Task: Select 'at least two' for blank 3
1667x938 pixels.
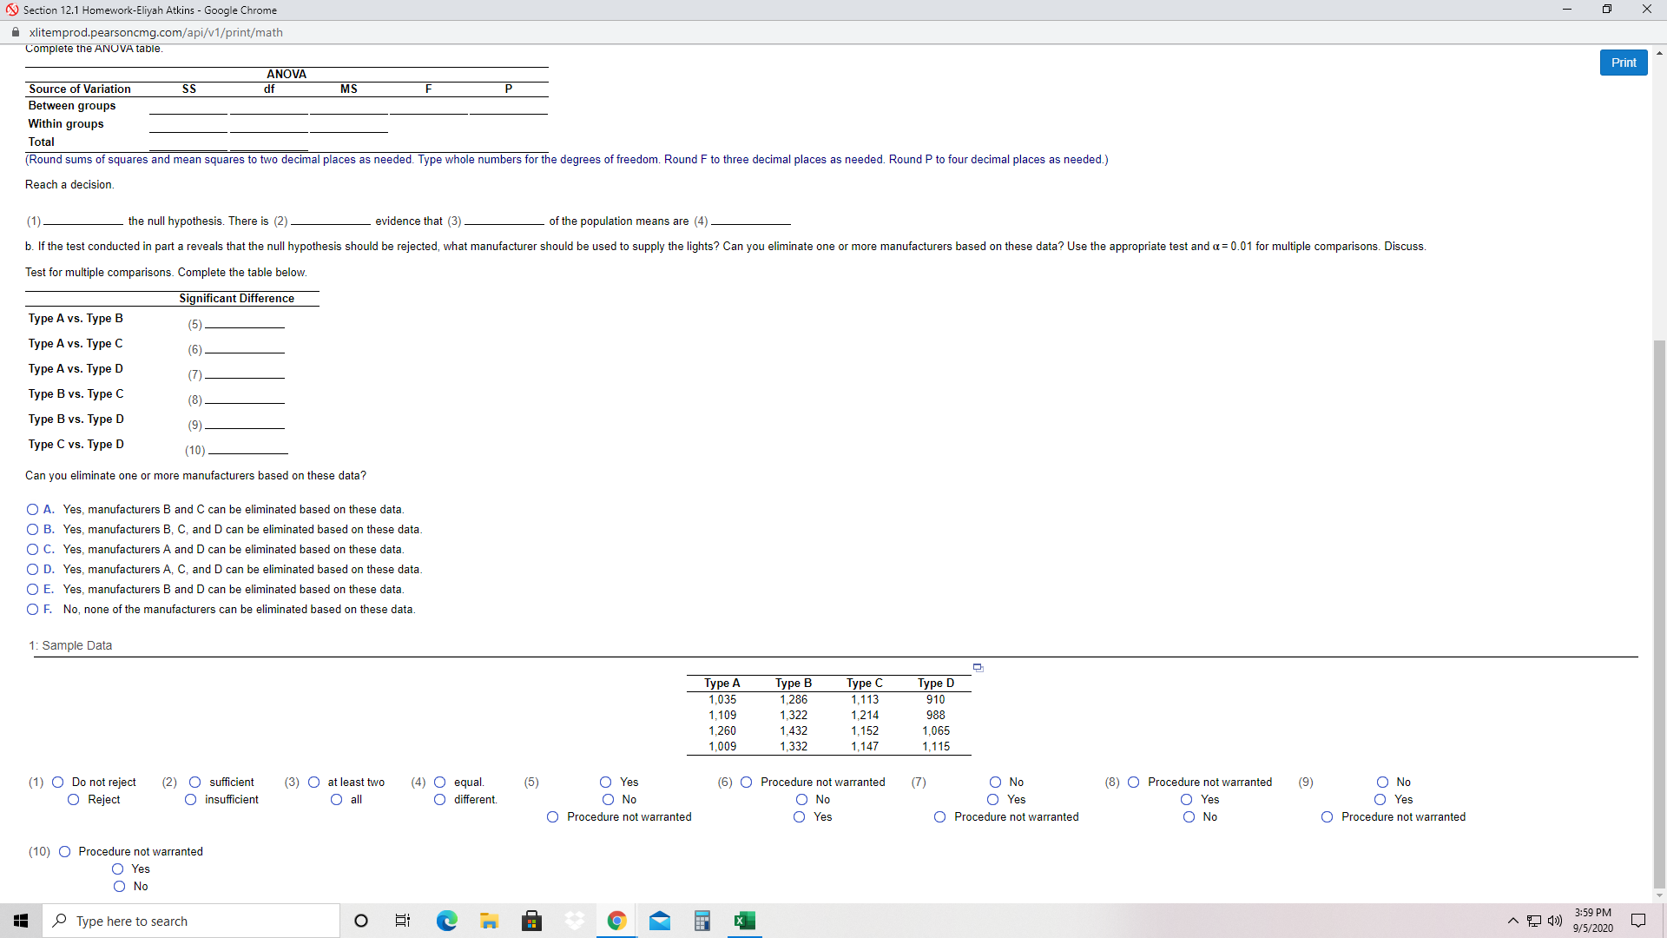Action: 314,783
